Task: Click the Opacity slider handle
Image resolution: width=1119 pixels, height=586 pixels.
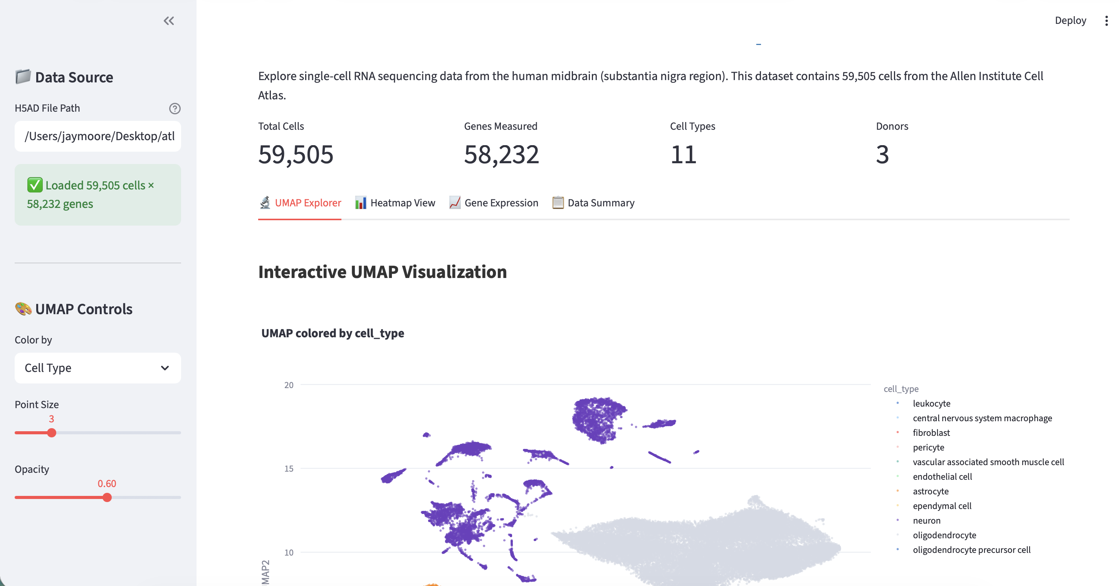Action: click(107, 497)
